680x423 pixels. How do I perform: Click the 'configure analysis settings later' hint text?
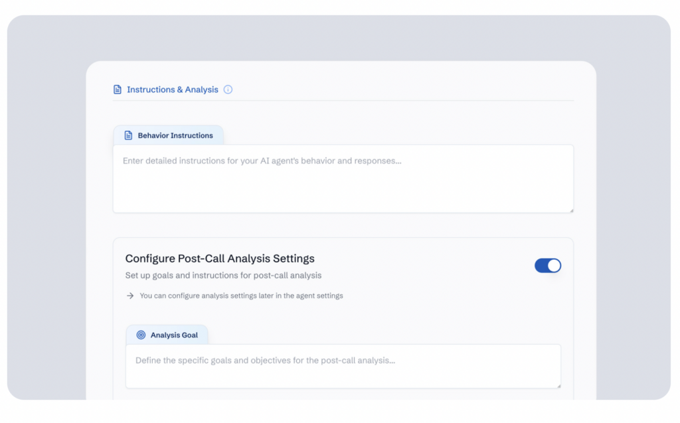241,296
